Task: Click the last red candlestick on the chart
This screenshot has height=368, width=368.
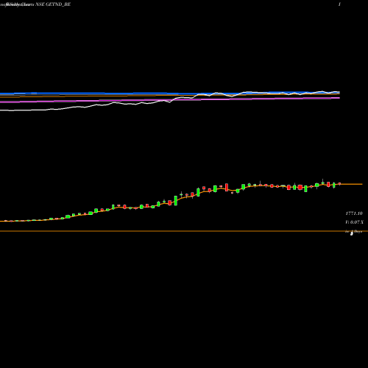Action: [340, 183]
